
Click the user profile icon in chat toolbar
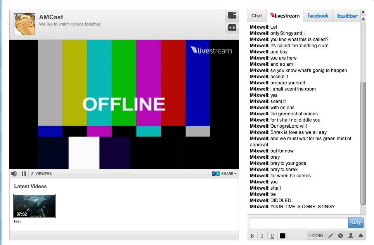350,235
